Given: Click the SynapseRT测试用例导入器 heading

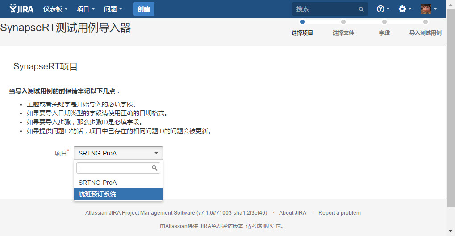Looking at the screenshot, I should (66, 28).
